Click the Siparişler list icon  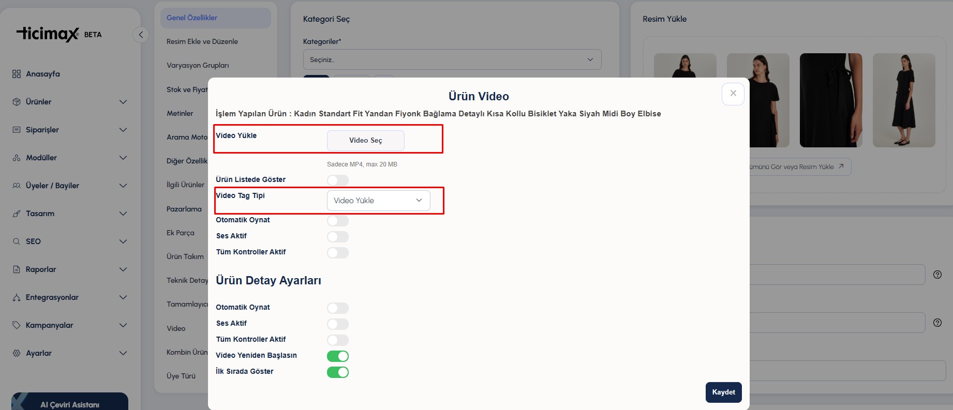(x=17, y=130)
